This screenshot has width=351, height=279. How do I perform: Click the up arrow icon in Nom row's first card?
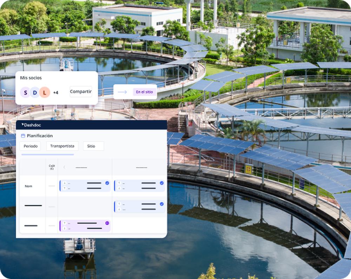tap(65, 188)
